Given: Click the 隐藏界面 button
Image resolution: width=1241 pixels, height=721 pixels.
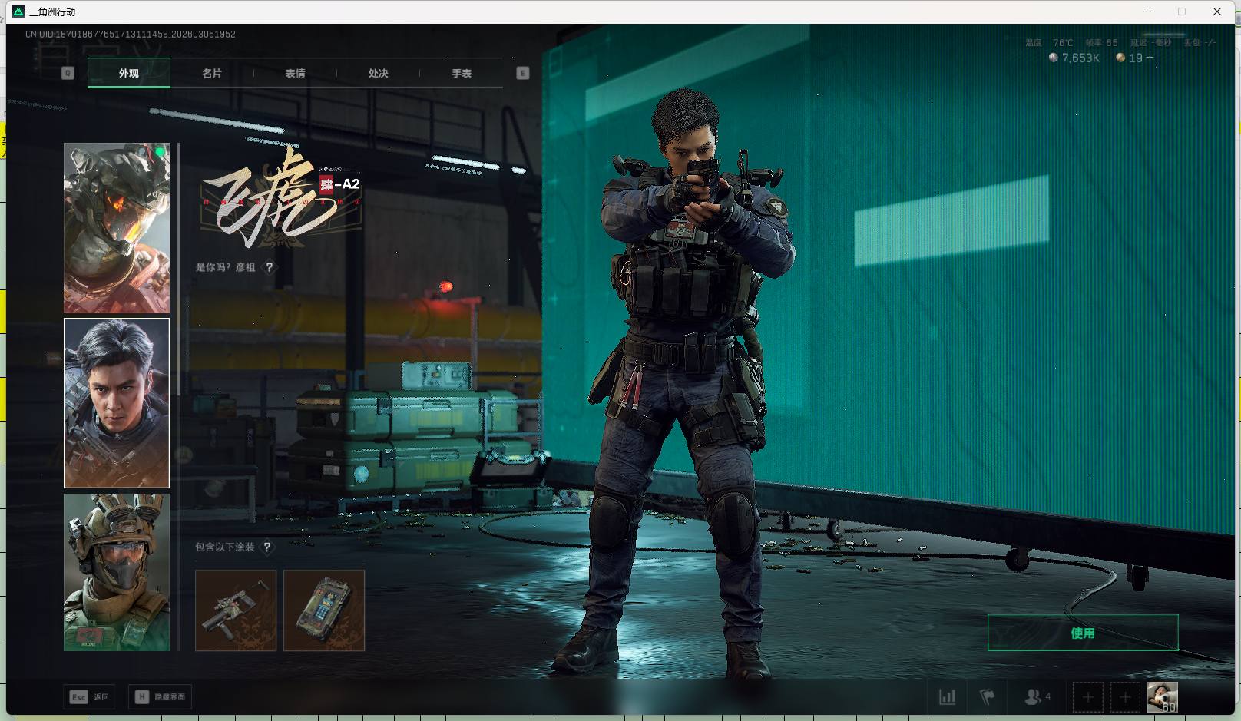Looking at the screenshot, I should tap(161, 697).
